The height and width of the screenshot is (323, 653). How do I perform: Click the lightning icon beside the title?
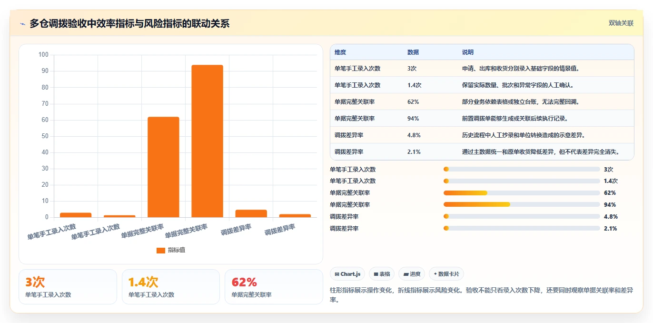pyautogui.click(x=22, y=24)
